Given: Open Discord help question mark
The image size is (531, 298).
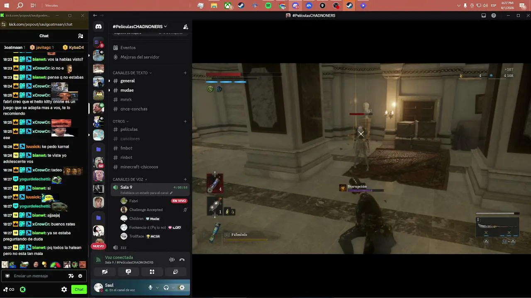Looking at the screenshot, I should tap(494, 16).
